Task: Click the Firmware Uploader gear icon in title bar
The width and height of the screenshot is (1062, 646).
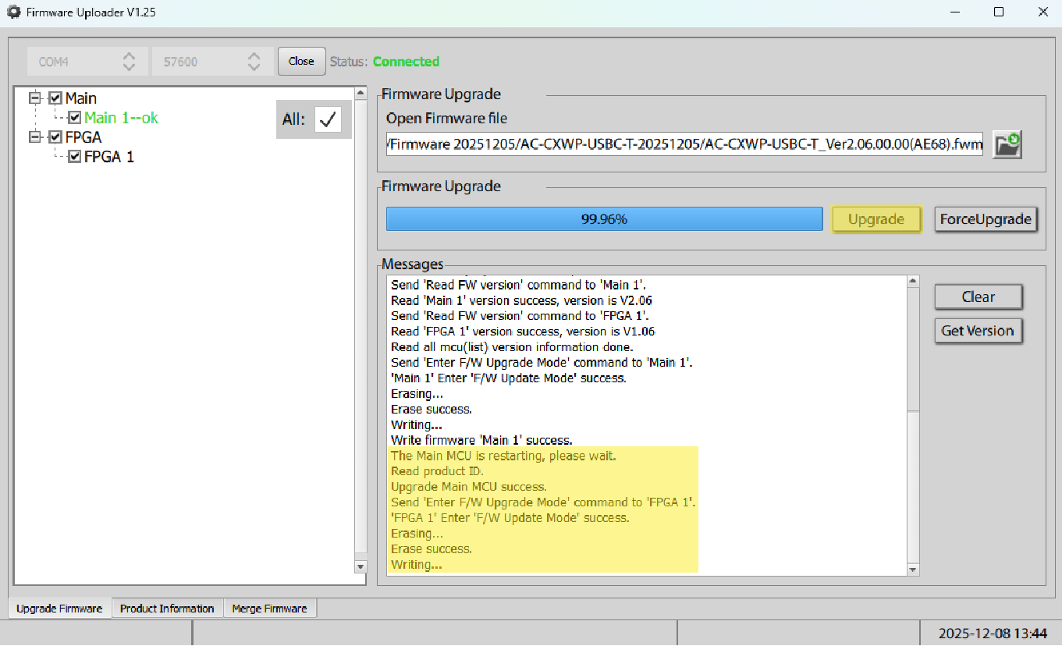Action: pyautogui.click(x=13, y=12)
